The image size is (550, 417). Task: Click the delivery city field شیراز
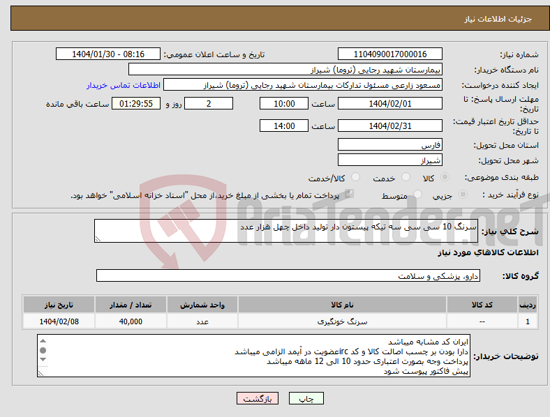click(389, 160)
